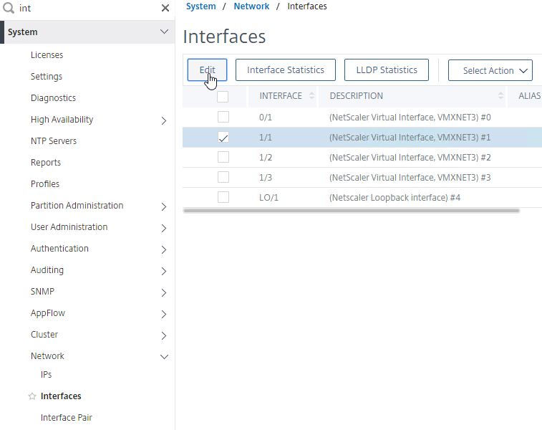The height and width of the screenshot is (430, 542).
Task: Click interface name 1/2
Action: [266, 158]
